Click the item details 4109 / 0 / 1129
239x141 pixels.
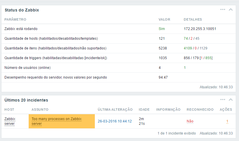pyautogui.click(x=195, y=48)
